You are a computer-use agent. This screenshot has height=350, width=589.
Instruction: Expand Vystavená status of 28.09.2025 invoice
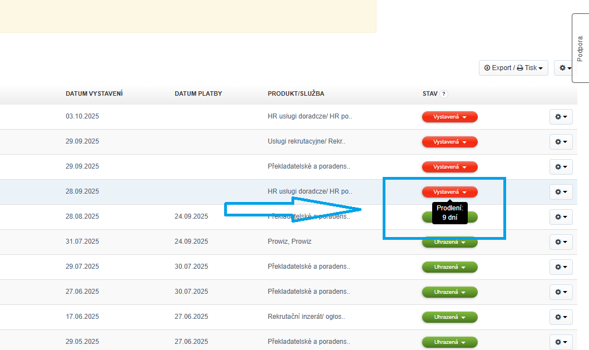tap(449, 192)
